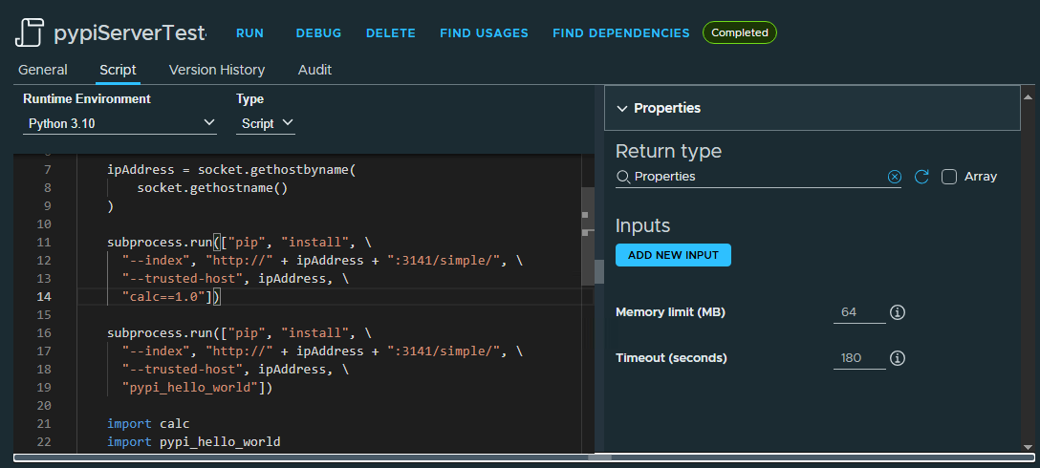Click the scroll down arrow of the properties panel
This screenshot has height=468, width=1040.
[1029, 445]
